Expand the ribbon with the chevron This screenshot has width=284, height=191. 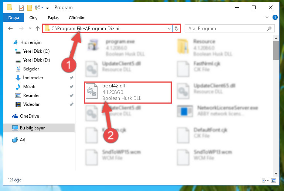[267, 18]
